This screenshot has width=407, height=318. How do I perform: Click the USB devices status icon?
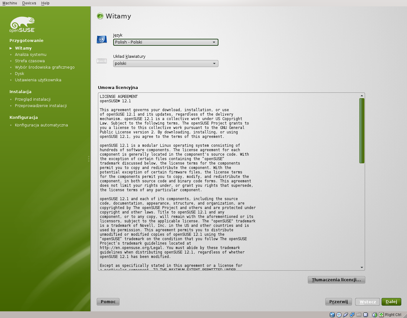pos(346,315)
